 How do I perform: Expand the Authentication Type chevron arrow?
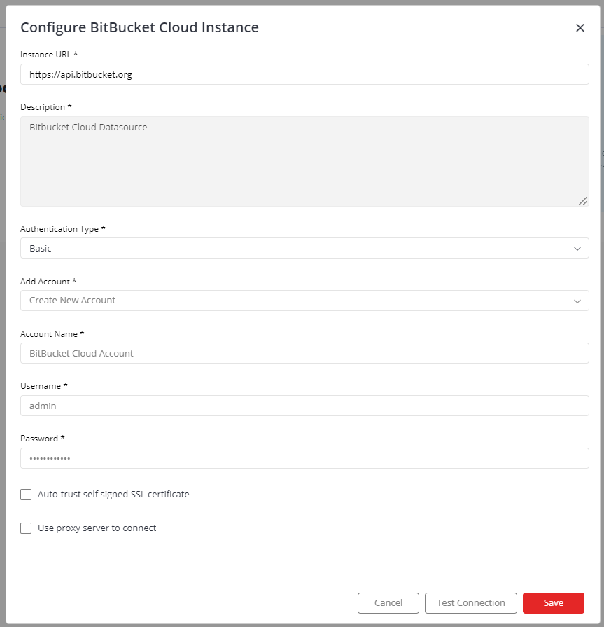click(x=577, y=249)
